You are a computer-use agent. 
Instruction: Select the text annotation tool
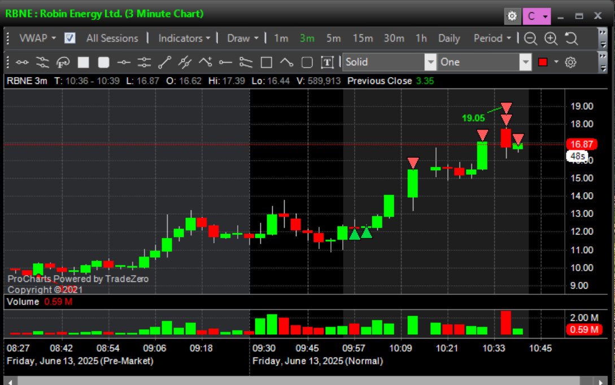[x=328, y=62]
